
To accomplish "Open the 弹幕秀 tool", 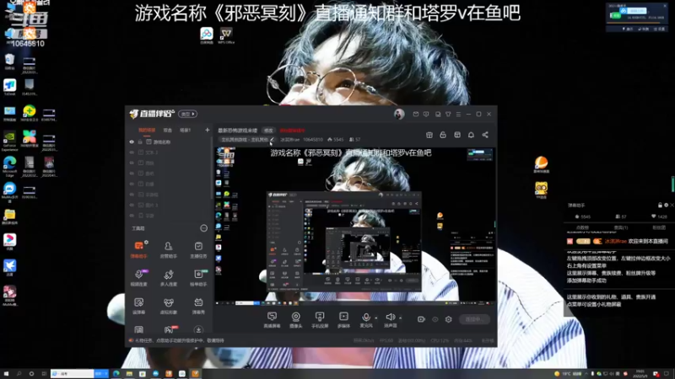I will coord(198,306).
